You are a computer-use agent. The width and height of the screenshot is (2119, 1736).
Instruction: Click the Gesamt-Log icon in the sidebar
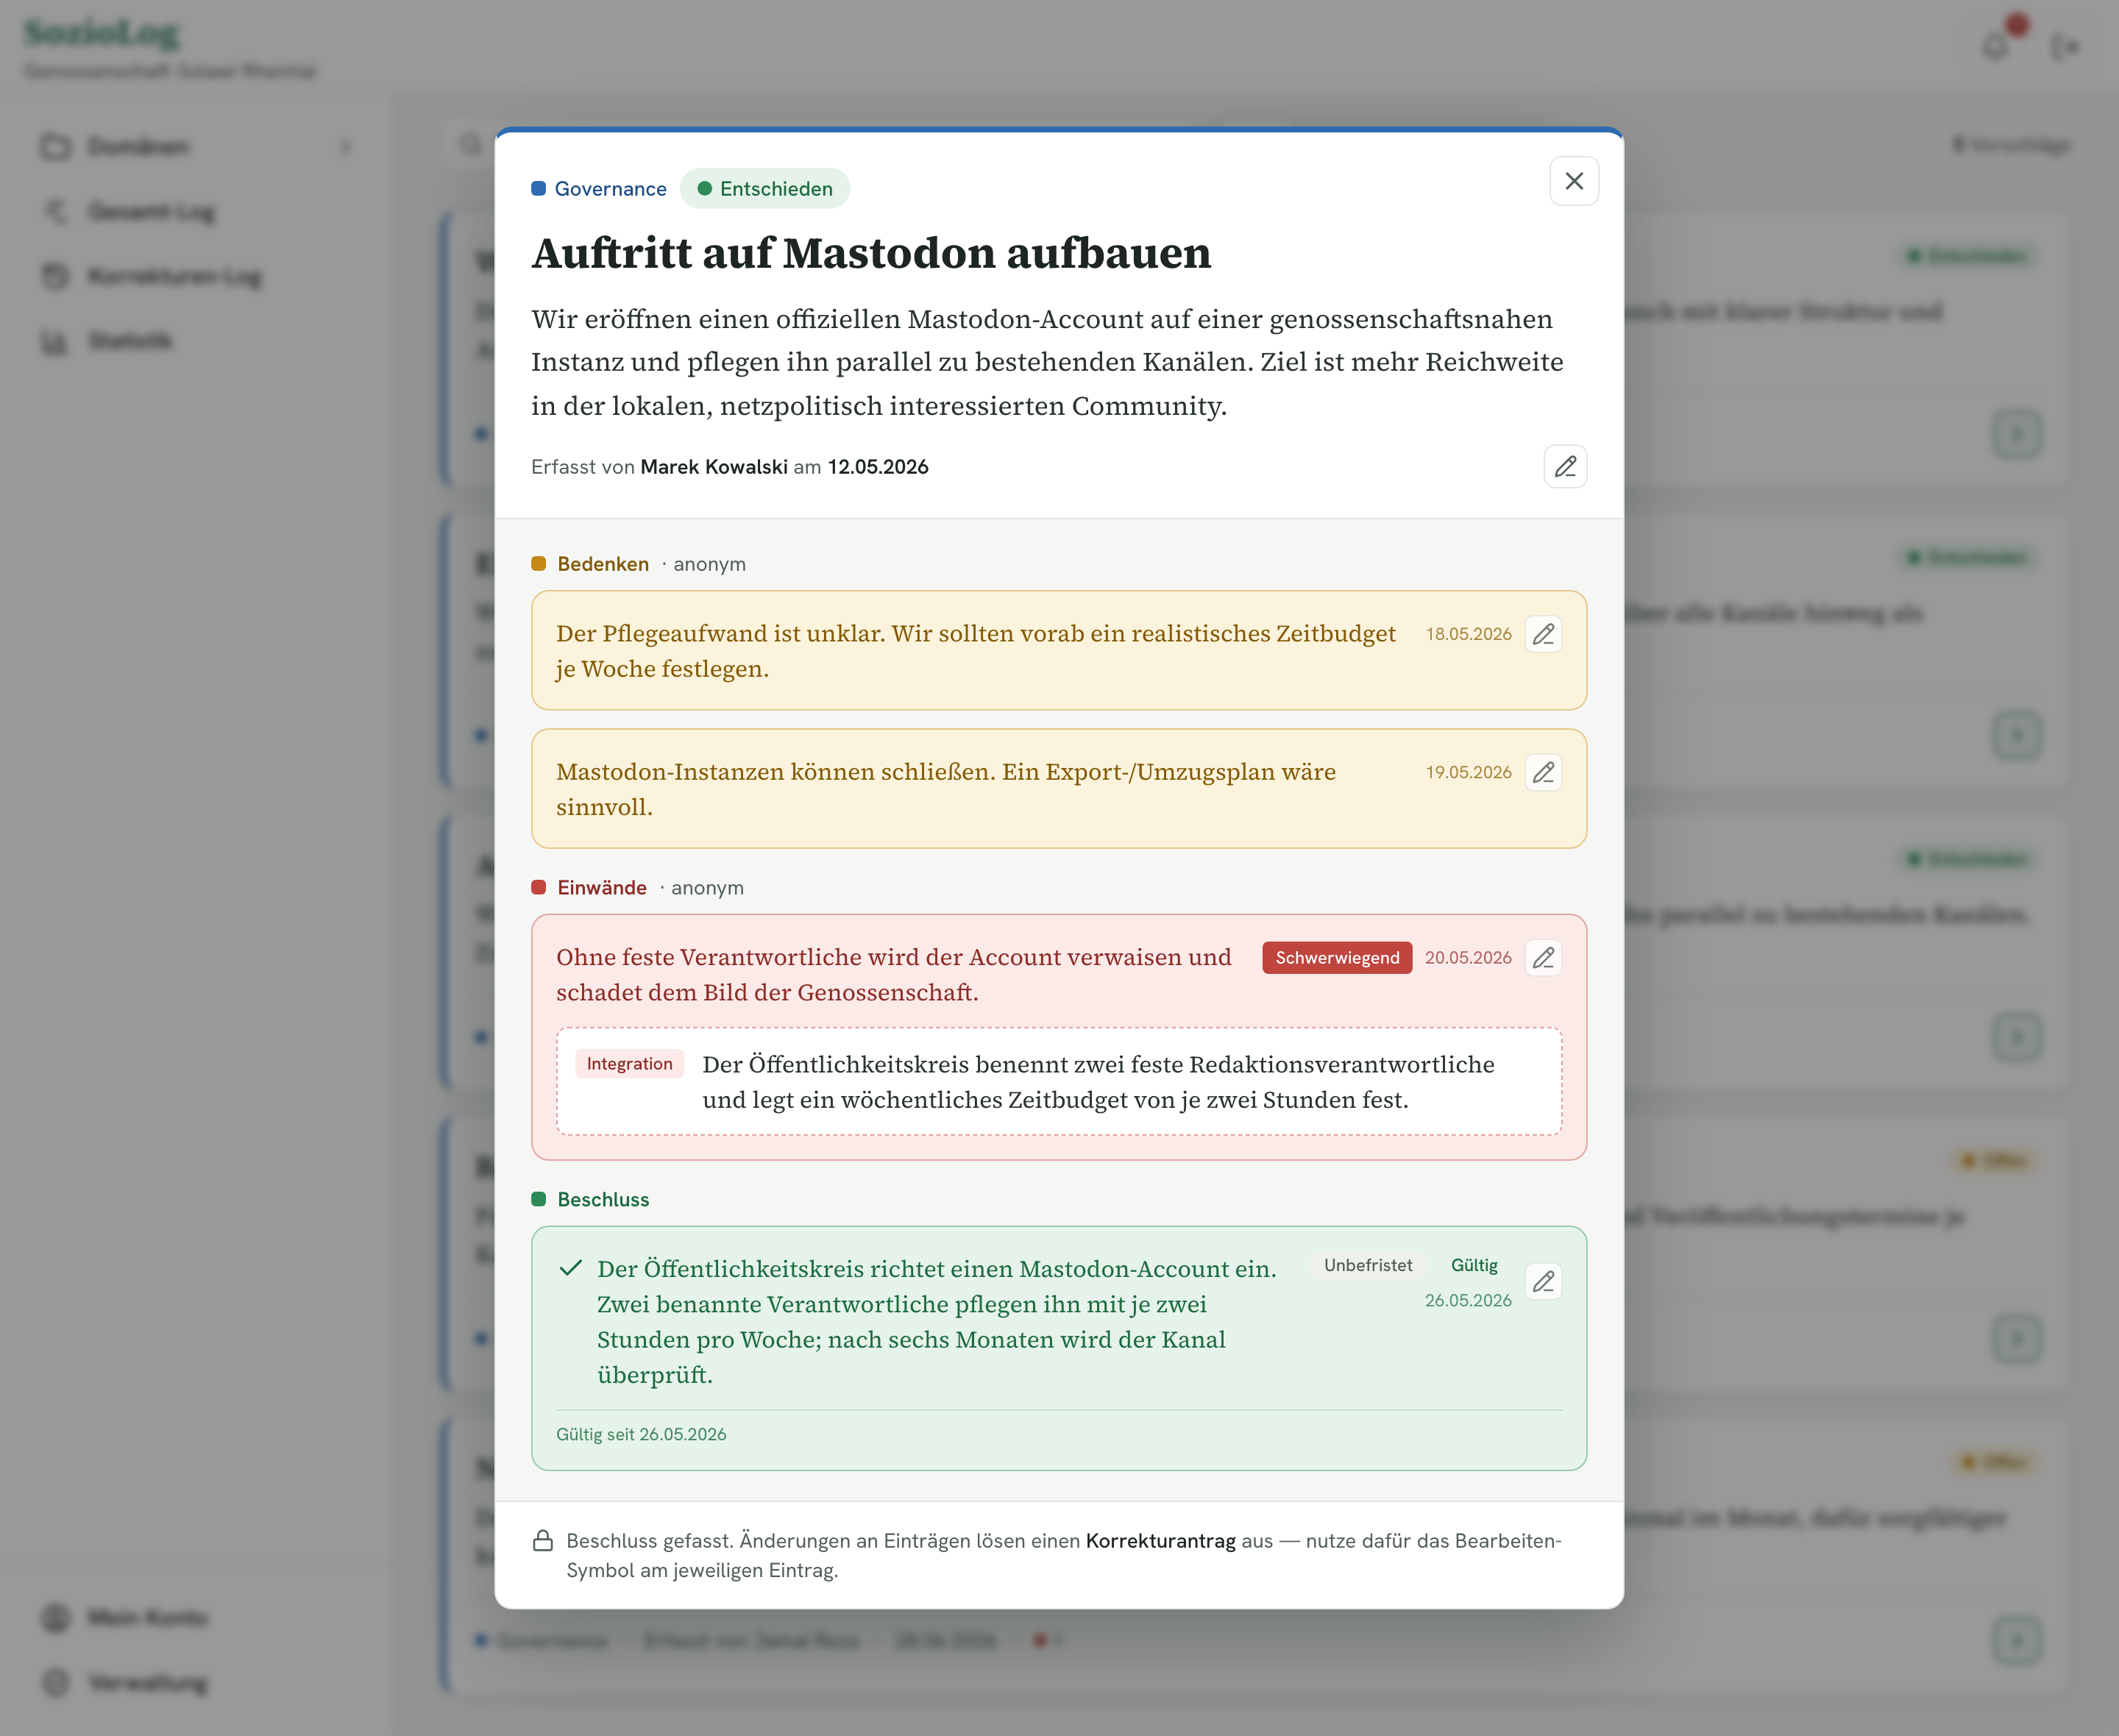point(56,212)
